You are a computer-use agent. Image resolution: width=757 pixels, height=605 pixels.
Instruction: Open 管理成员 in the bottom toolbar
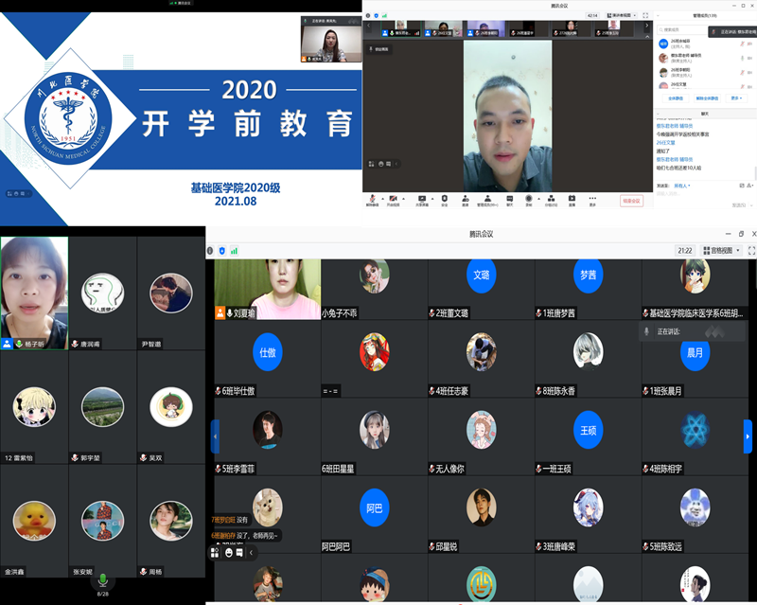487,201
